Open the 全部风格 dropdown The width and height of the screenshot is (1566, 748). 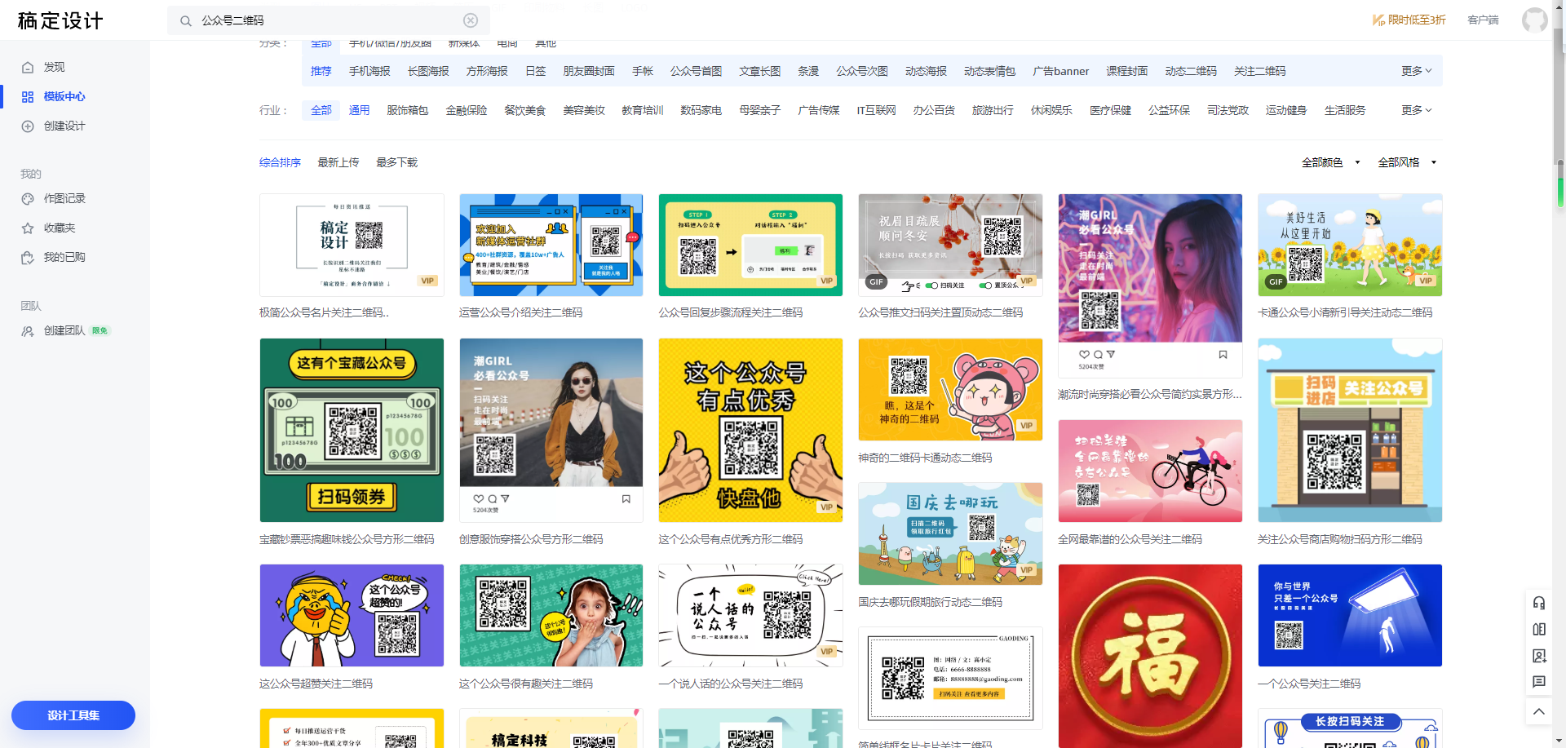(1407, 162)
